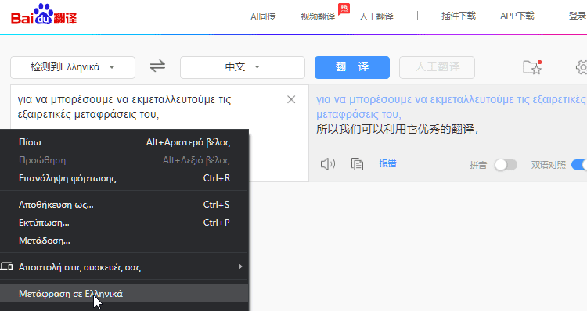Click the blue 翻译 translate button
The image size is (587, 311).
point(352,67)
